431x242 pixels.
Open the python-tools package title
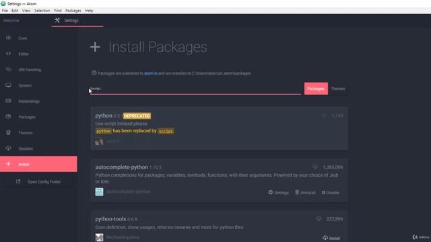coord(110,219)
